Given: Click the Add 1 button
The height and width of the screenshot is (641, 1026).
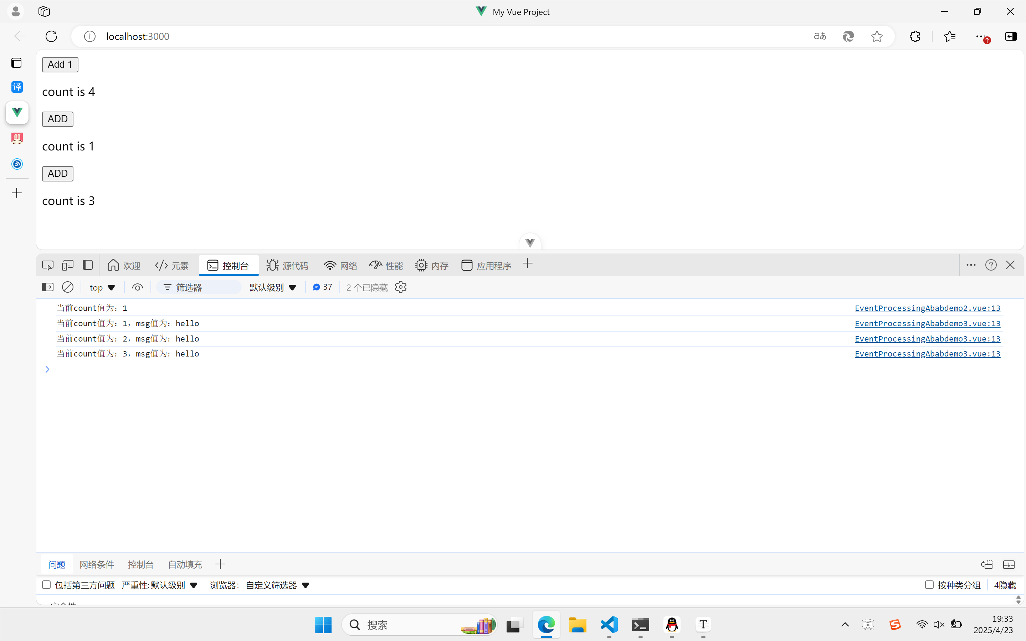Looking at the screenshot, I should [x=60, y=65].
